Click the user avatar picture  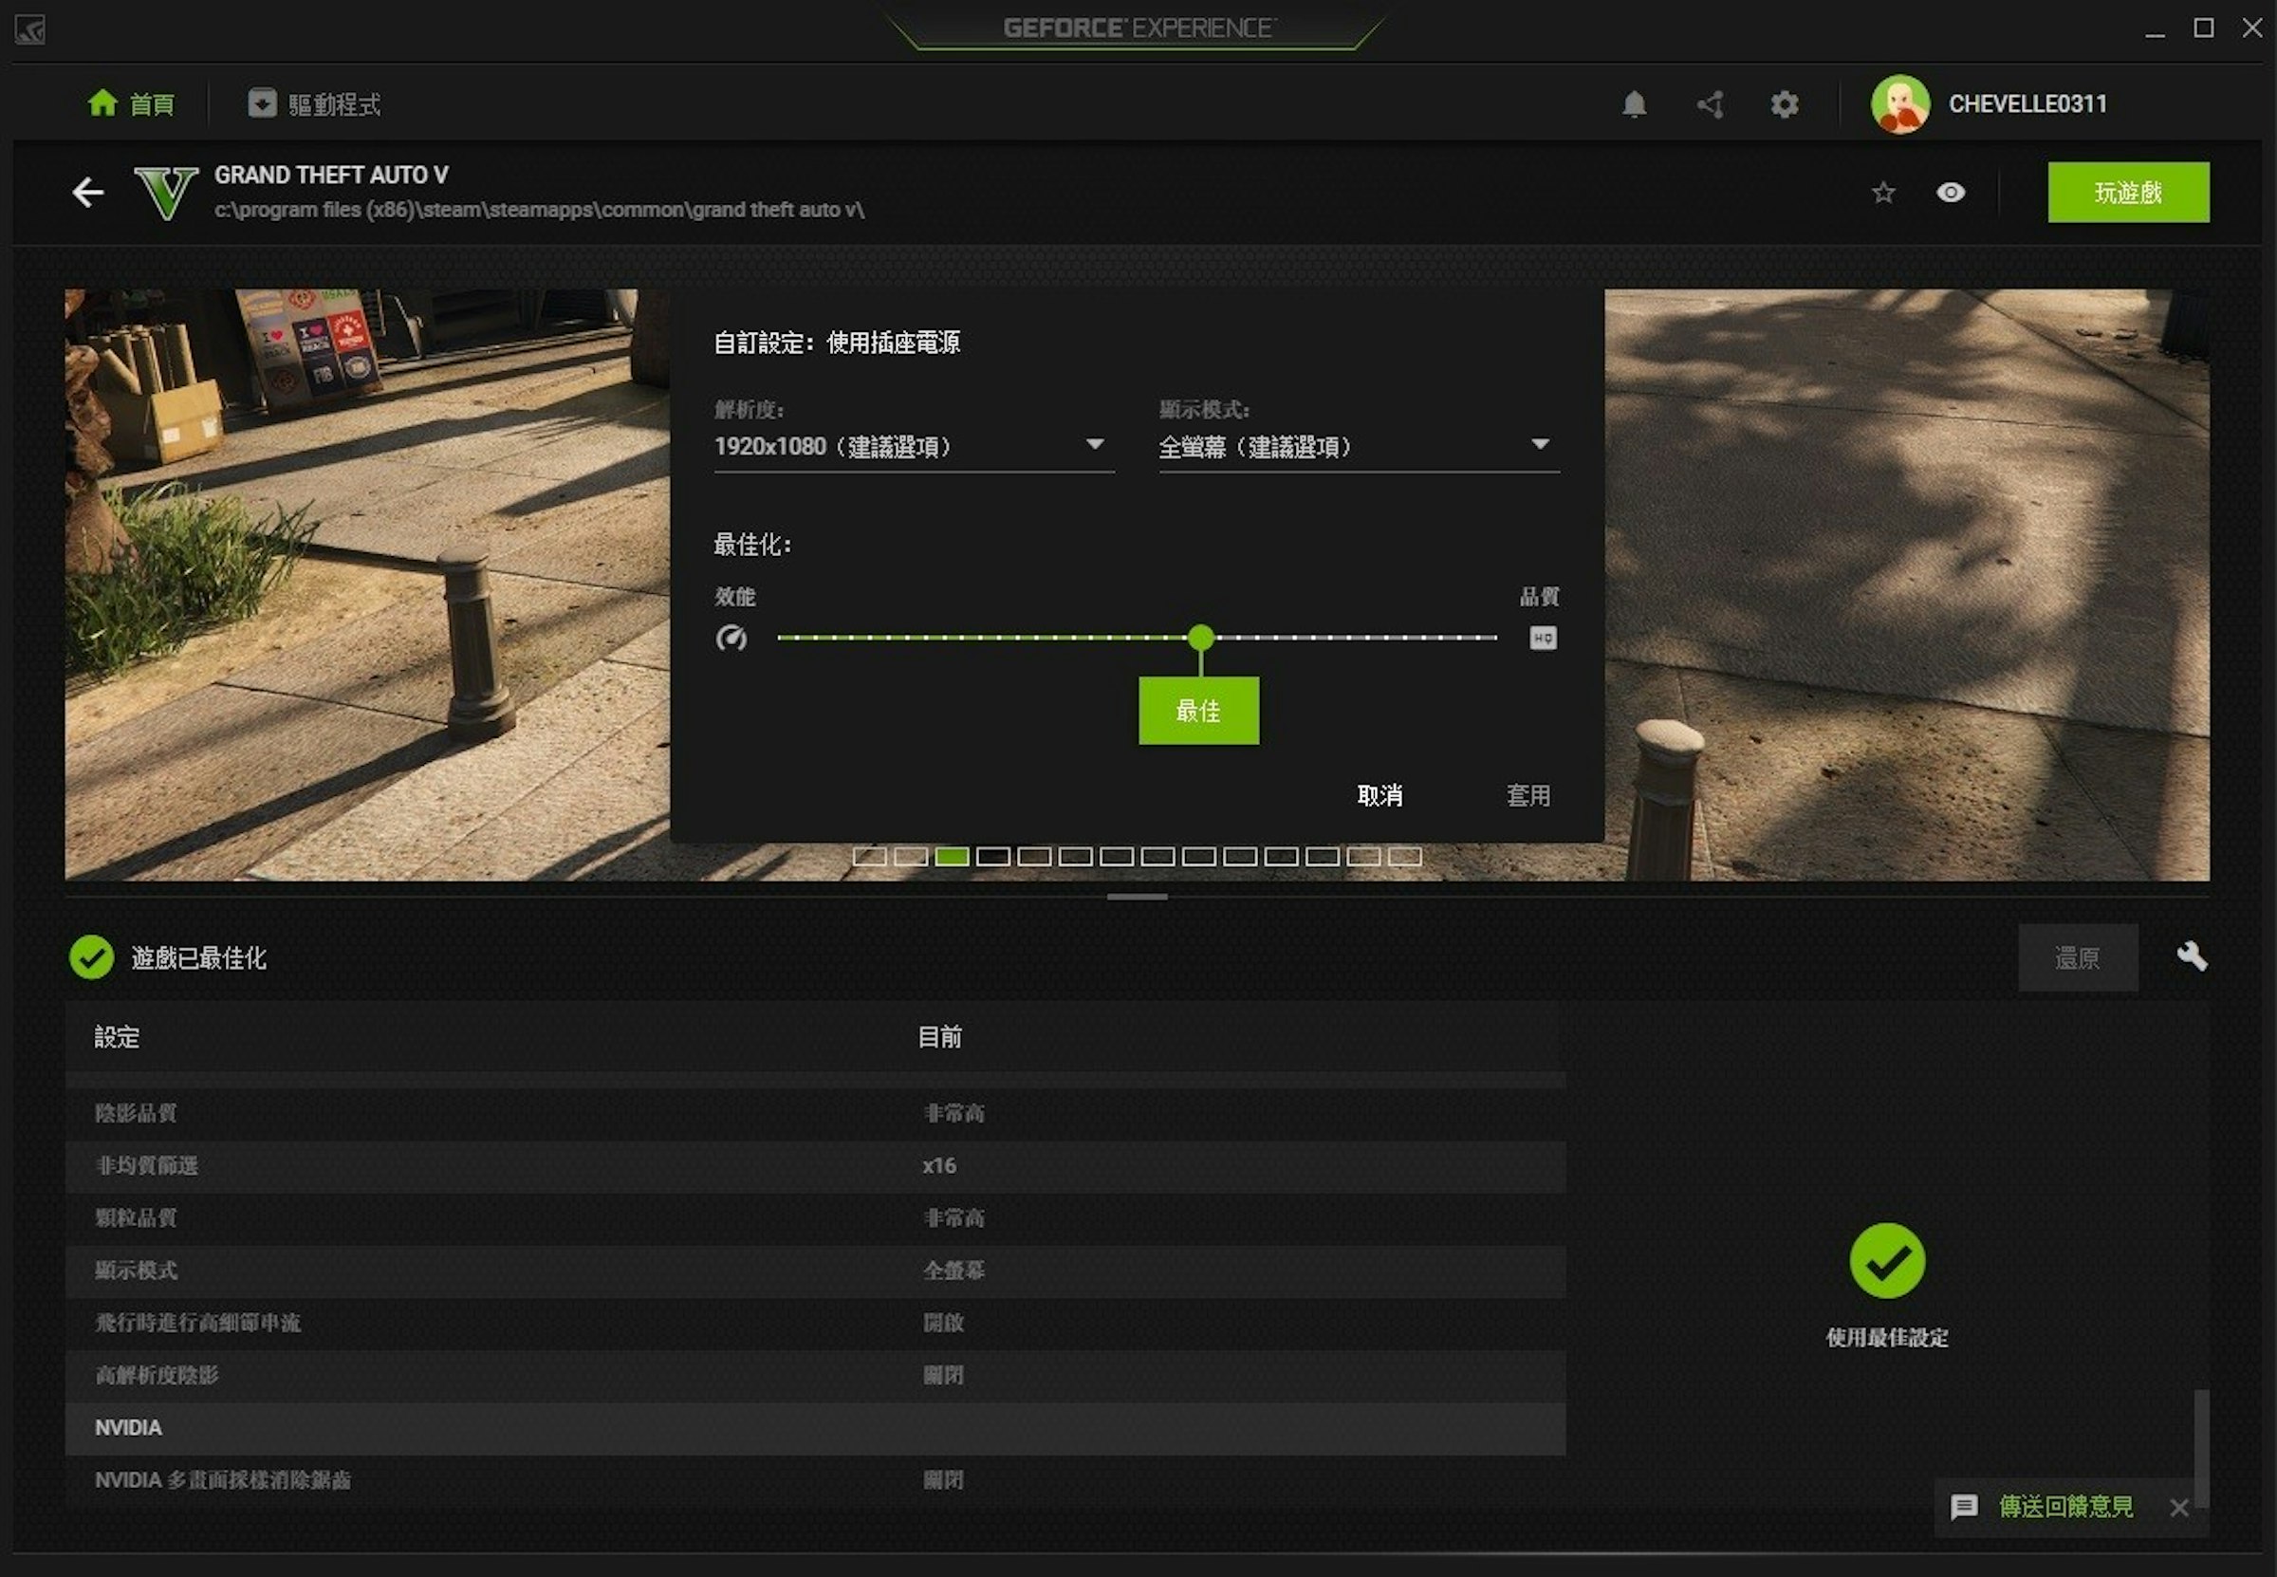coord(1899,103)
